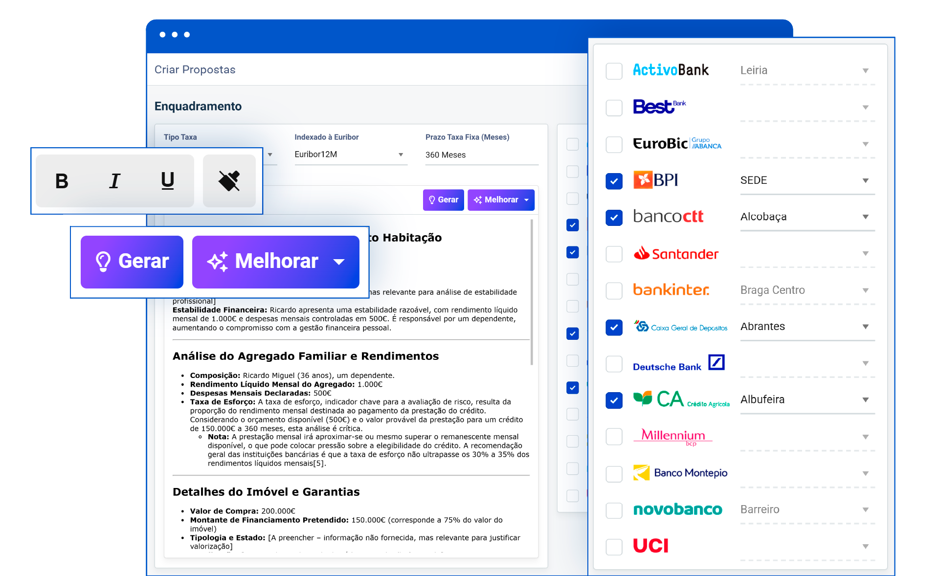Open the novobanco Barreiro dropdown

(807, 510)
